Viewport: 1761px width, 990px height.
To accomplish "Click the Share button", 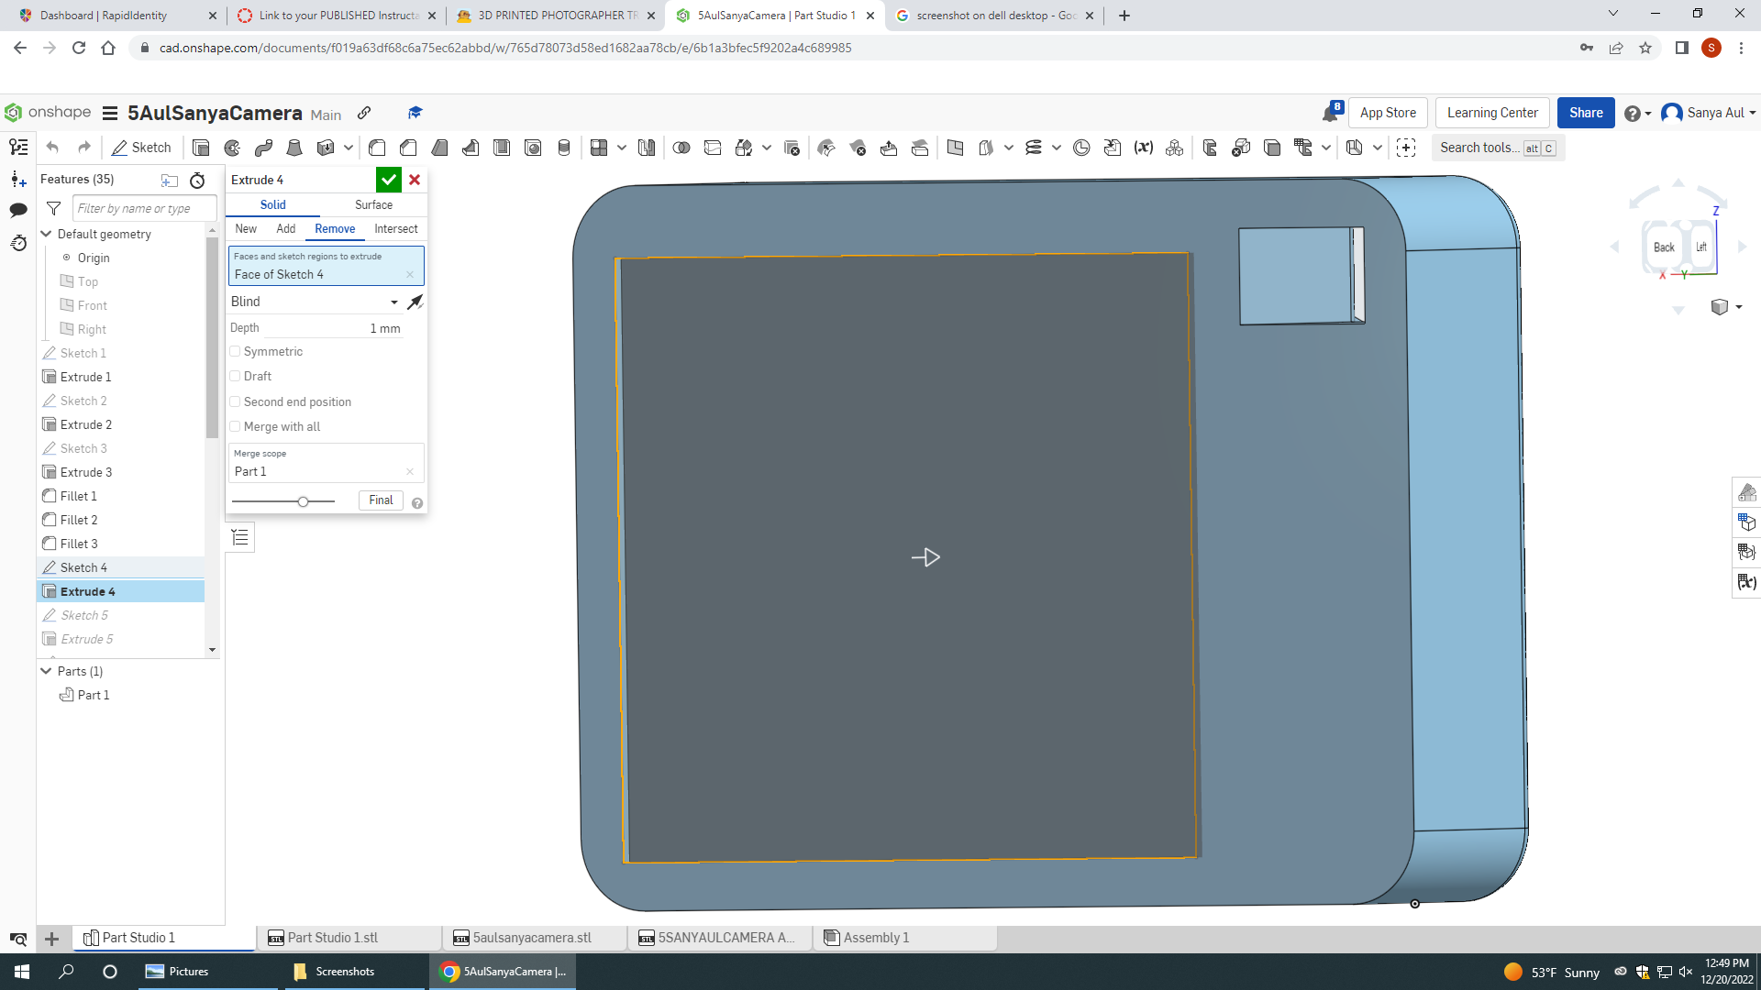I will [1586, 113].
